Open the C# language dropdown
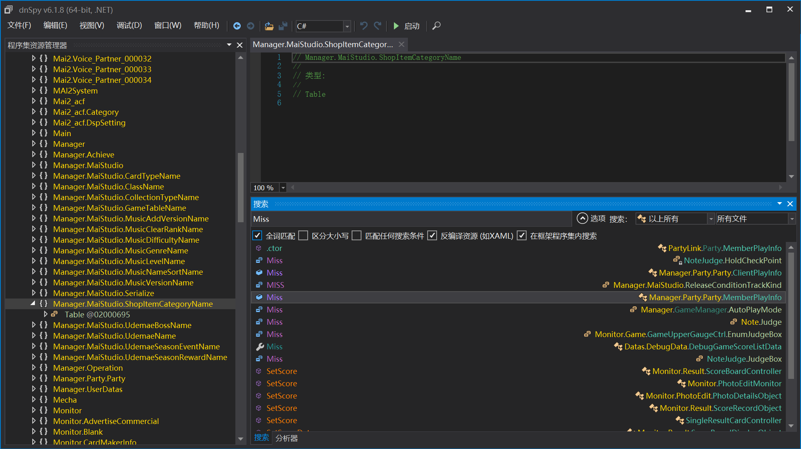This screenshot has width=801, height=449. [x=347, y=26]
